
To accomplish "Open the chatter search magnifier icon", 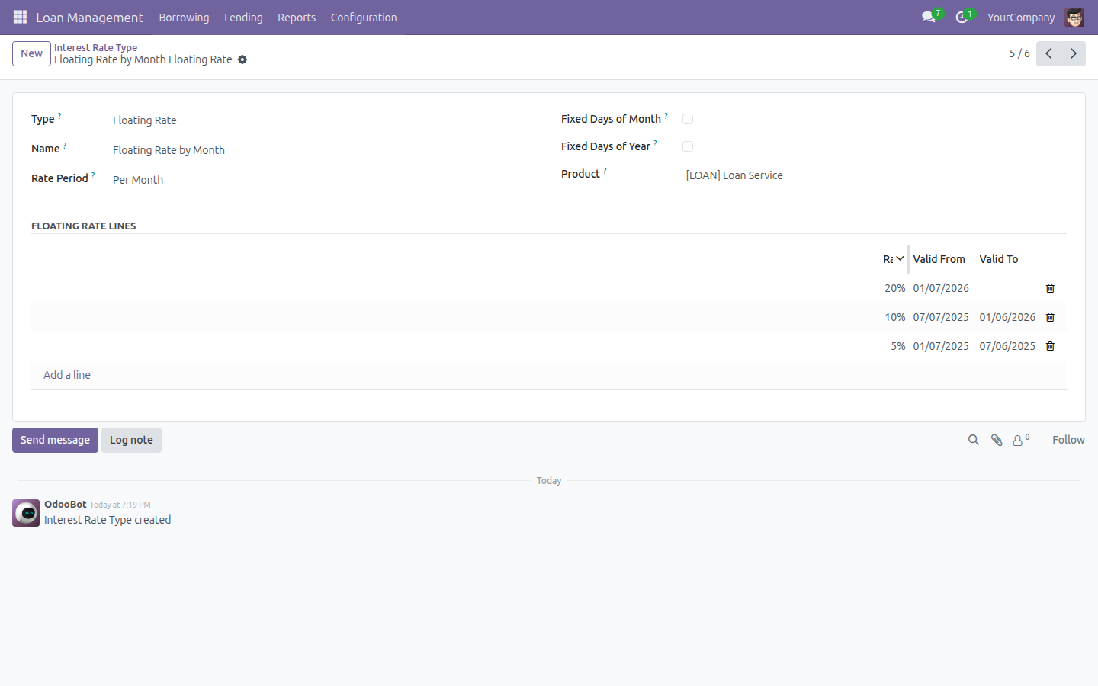I will 974,440.
